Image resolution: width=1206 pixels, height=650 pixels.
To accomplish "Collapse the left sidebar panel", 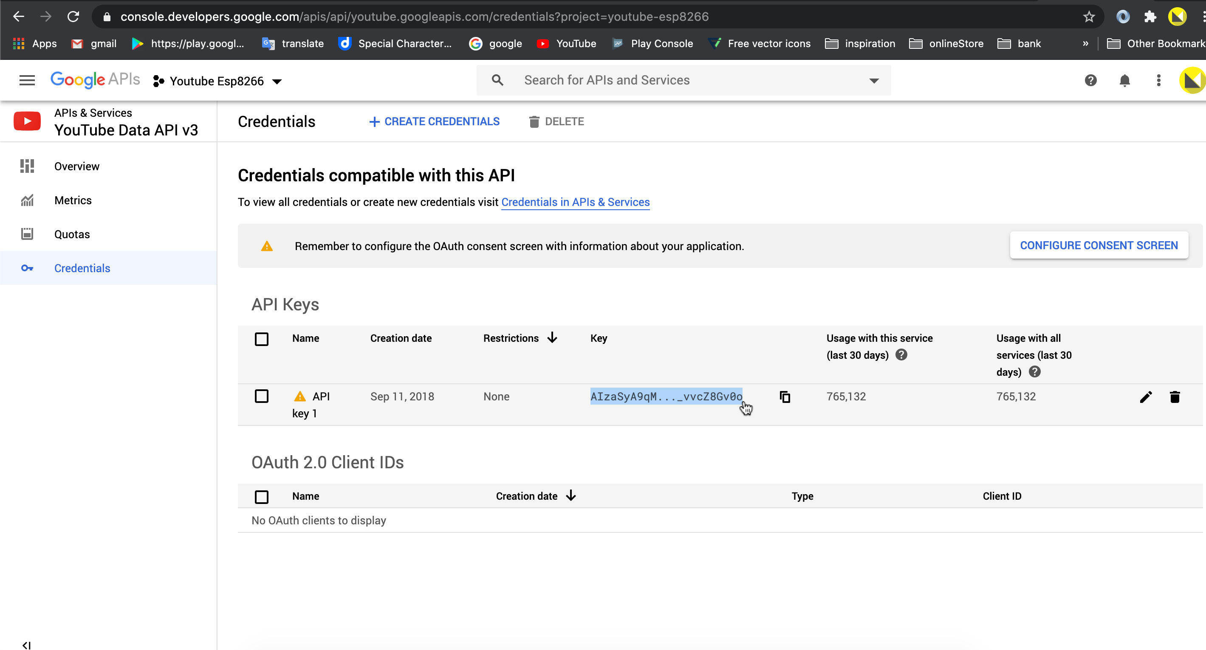I will click(27, 645).
